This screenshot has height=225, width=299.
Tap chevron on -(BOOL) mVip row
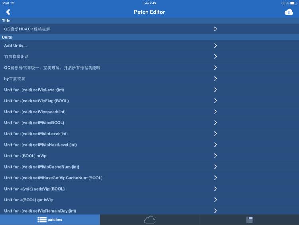(x=215, y=156)
